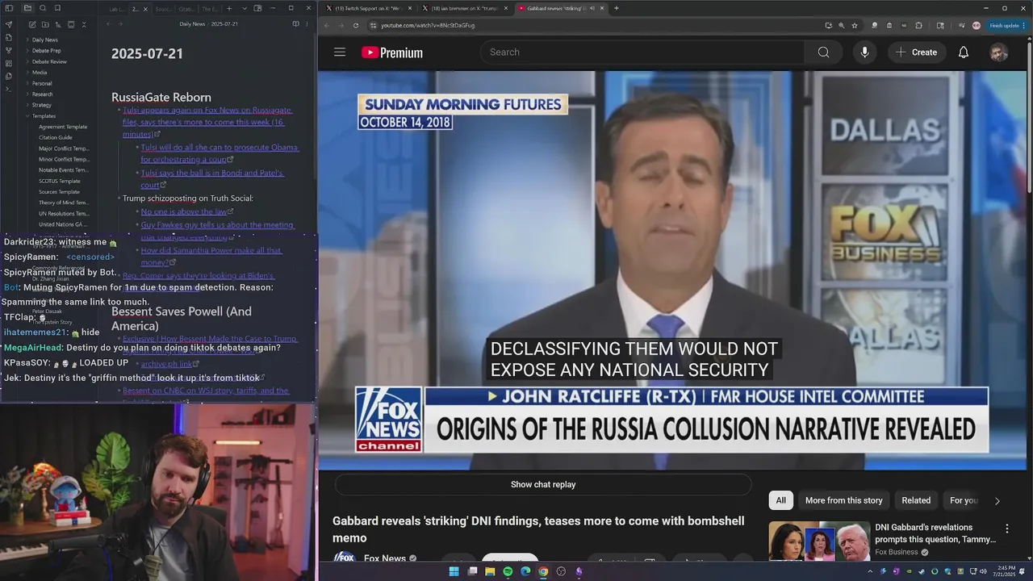This screenshot has height=581, width=1033.
Task: Open Obsidian note more options menu
Action: tap(307, 24)
